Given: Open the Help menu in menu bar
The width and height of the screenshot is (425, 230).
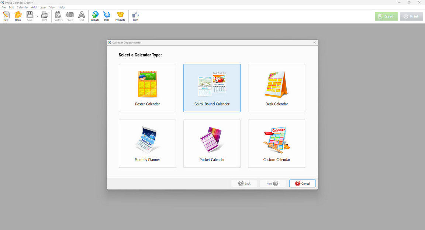Looking at the screenshot, I should pos(62,7).
